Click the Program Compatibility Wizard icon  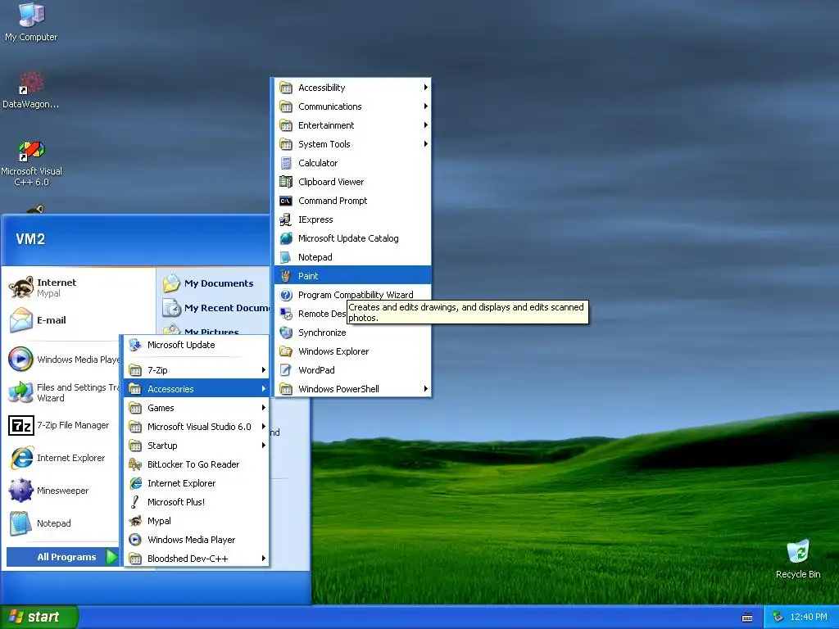pos(286,295)
